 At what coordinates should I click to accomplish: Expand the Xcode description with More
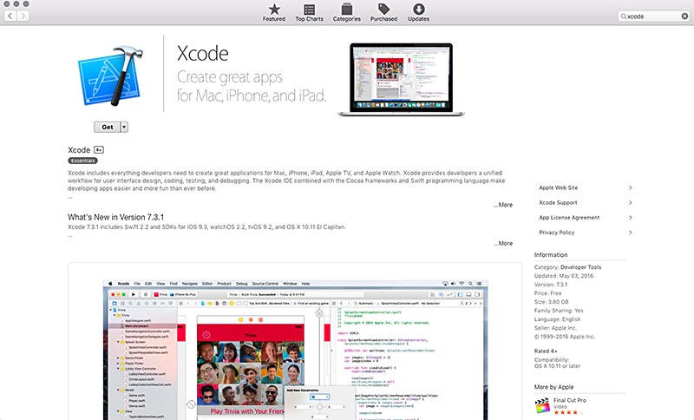(502, 205)
